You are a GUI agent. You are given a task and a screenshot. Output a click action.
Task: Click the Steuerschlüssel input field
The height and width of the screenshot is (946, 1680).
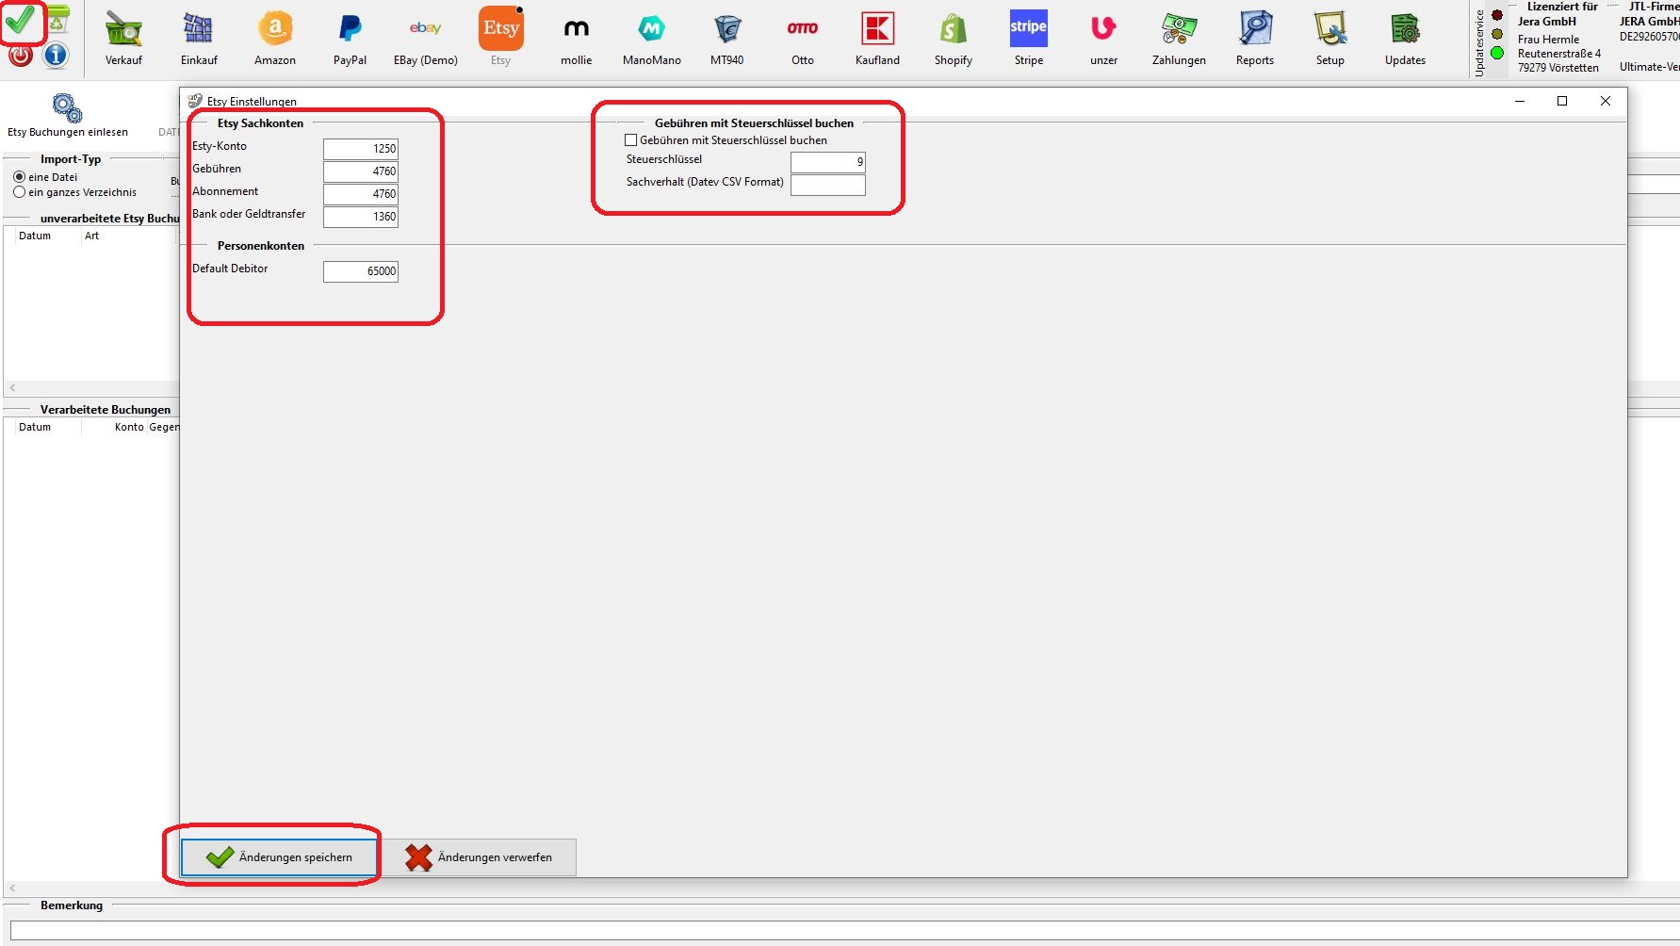pos(827,162)
